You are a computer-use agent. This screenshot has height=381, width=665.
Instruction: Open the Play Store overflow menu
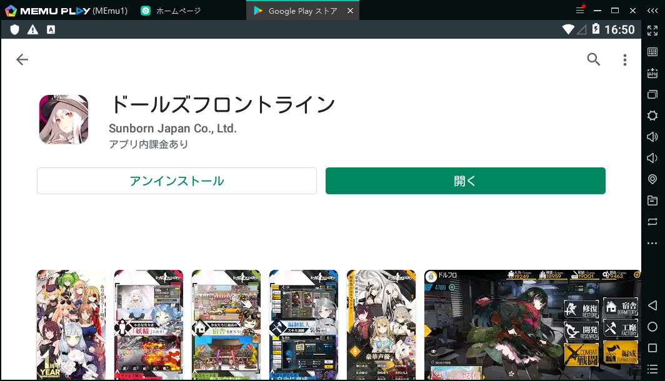point(624,59)
